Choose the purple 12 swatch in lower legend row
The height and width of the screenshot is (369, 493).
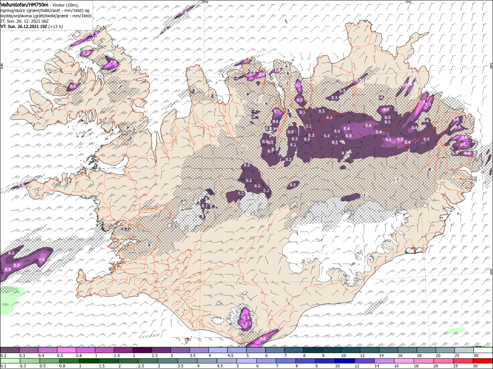click(364, 361)
